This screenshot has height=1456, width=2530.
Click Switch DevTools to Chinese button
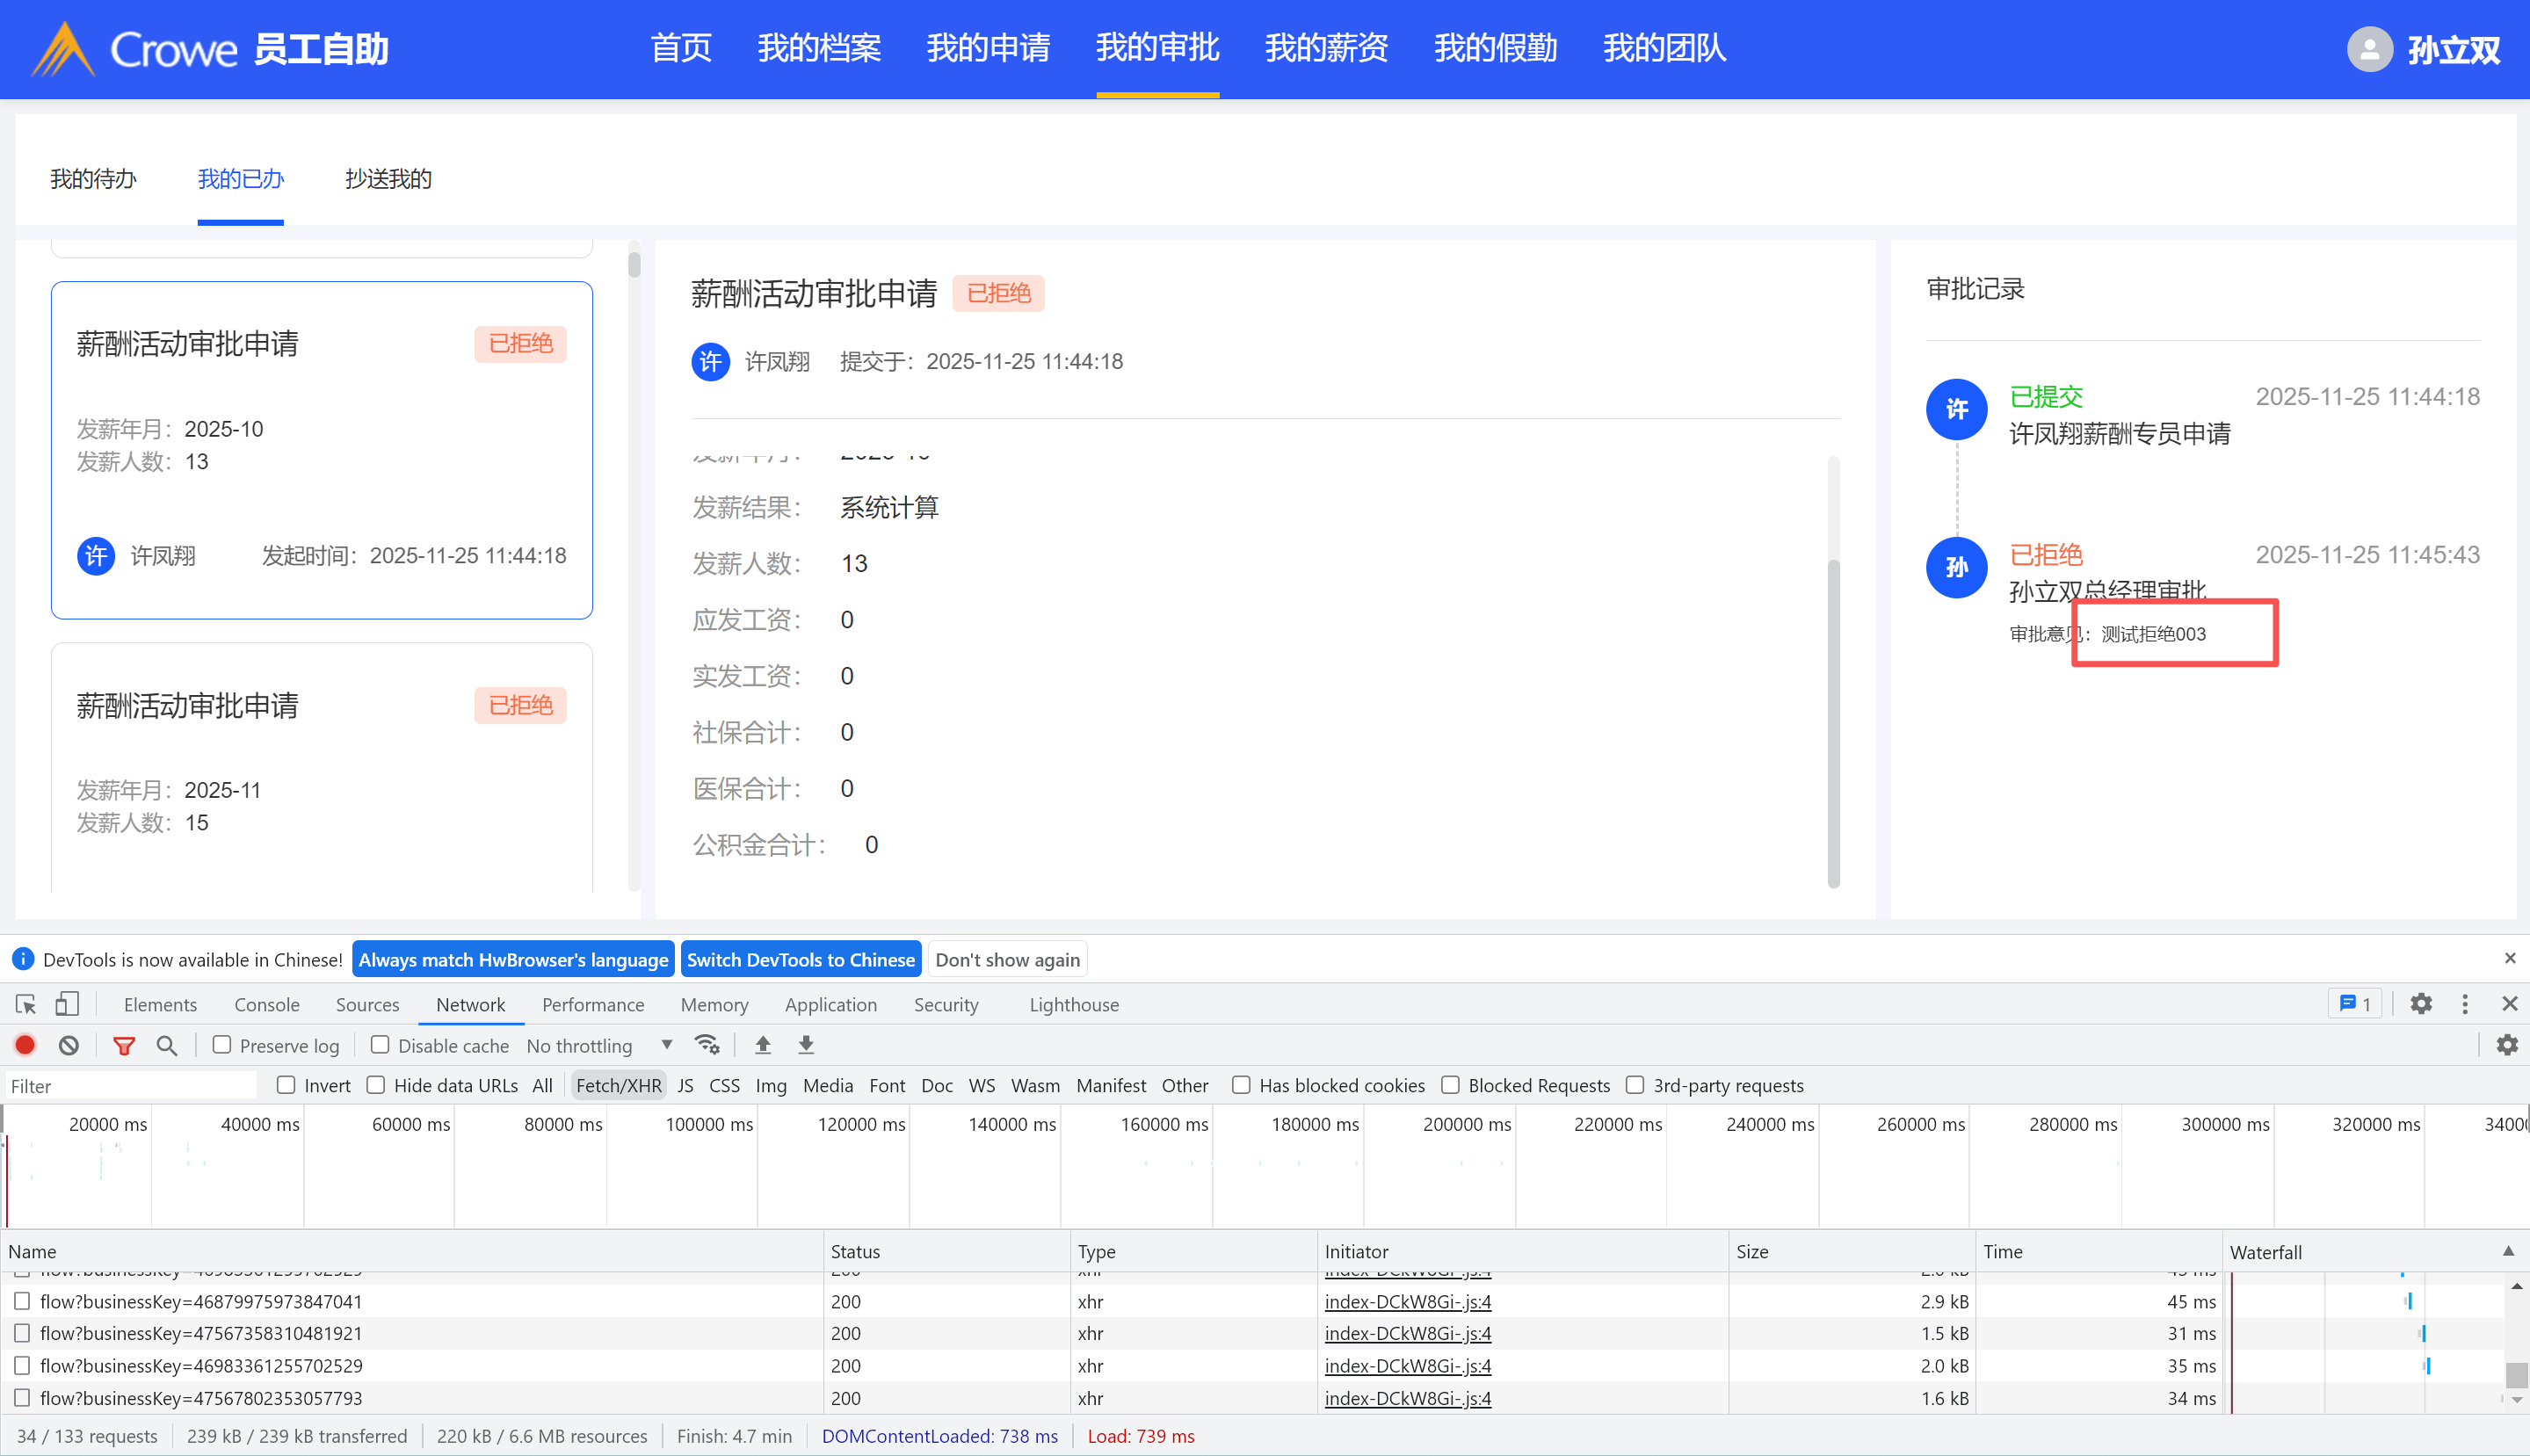coord(800,960)
